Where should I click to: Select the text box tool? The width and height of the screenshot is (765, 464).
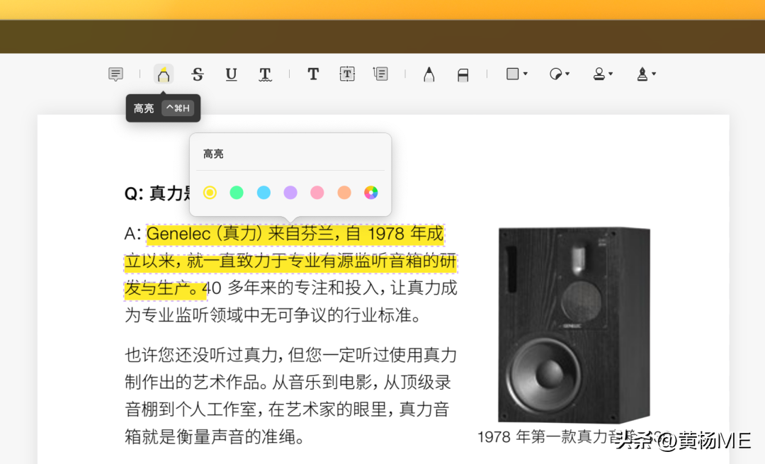[347, 74]
